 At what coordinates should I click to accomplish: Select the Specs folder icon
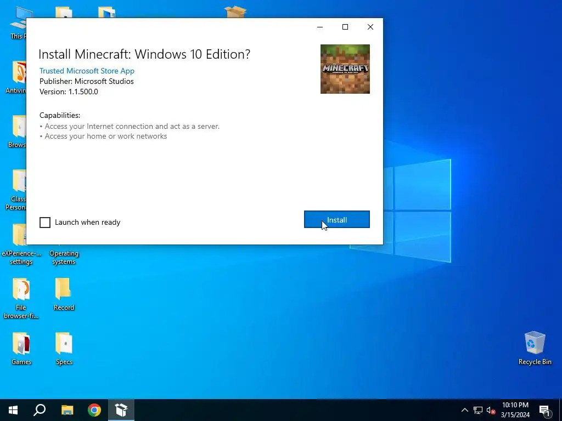(64, 348)
